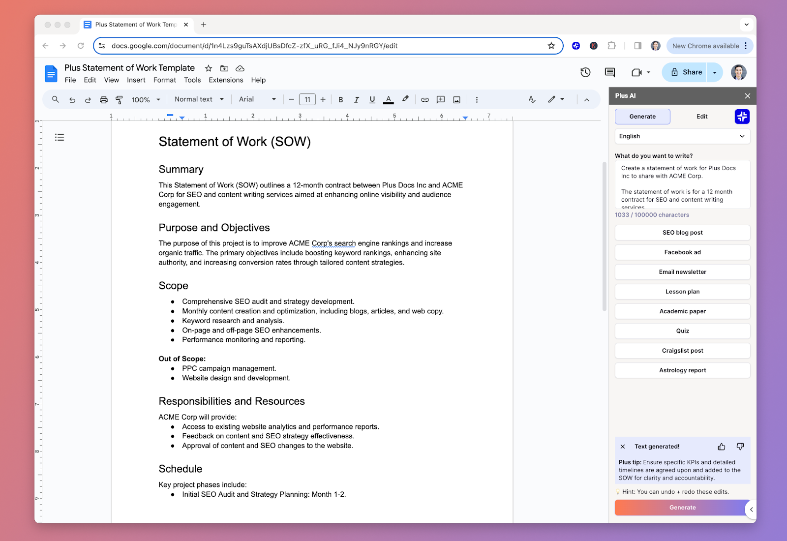Click the insert image icon
Viewport: 787px width, 541px height.
(x=456, y=100)
